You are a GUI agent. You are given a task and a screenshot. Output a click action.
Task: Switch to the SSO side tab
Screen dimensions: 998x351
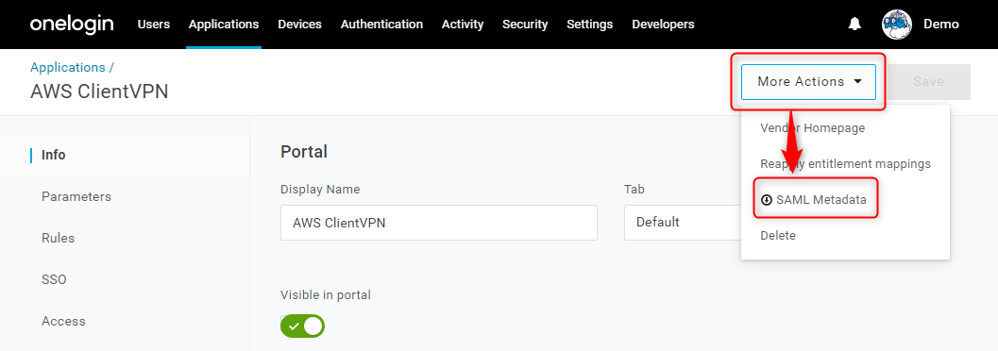point(54,280)
